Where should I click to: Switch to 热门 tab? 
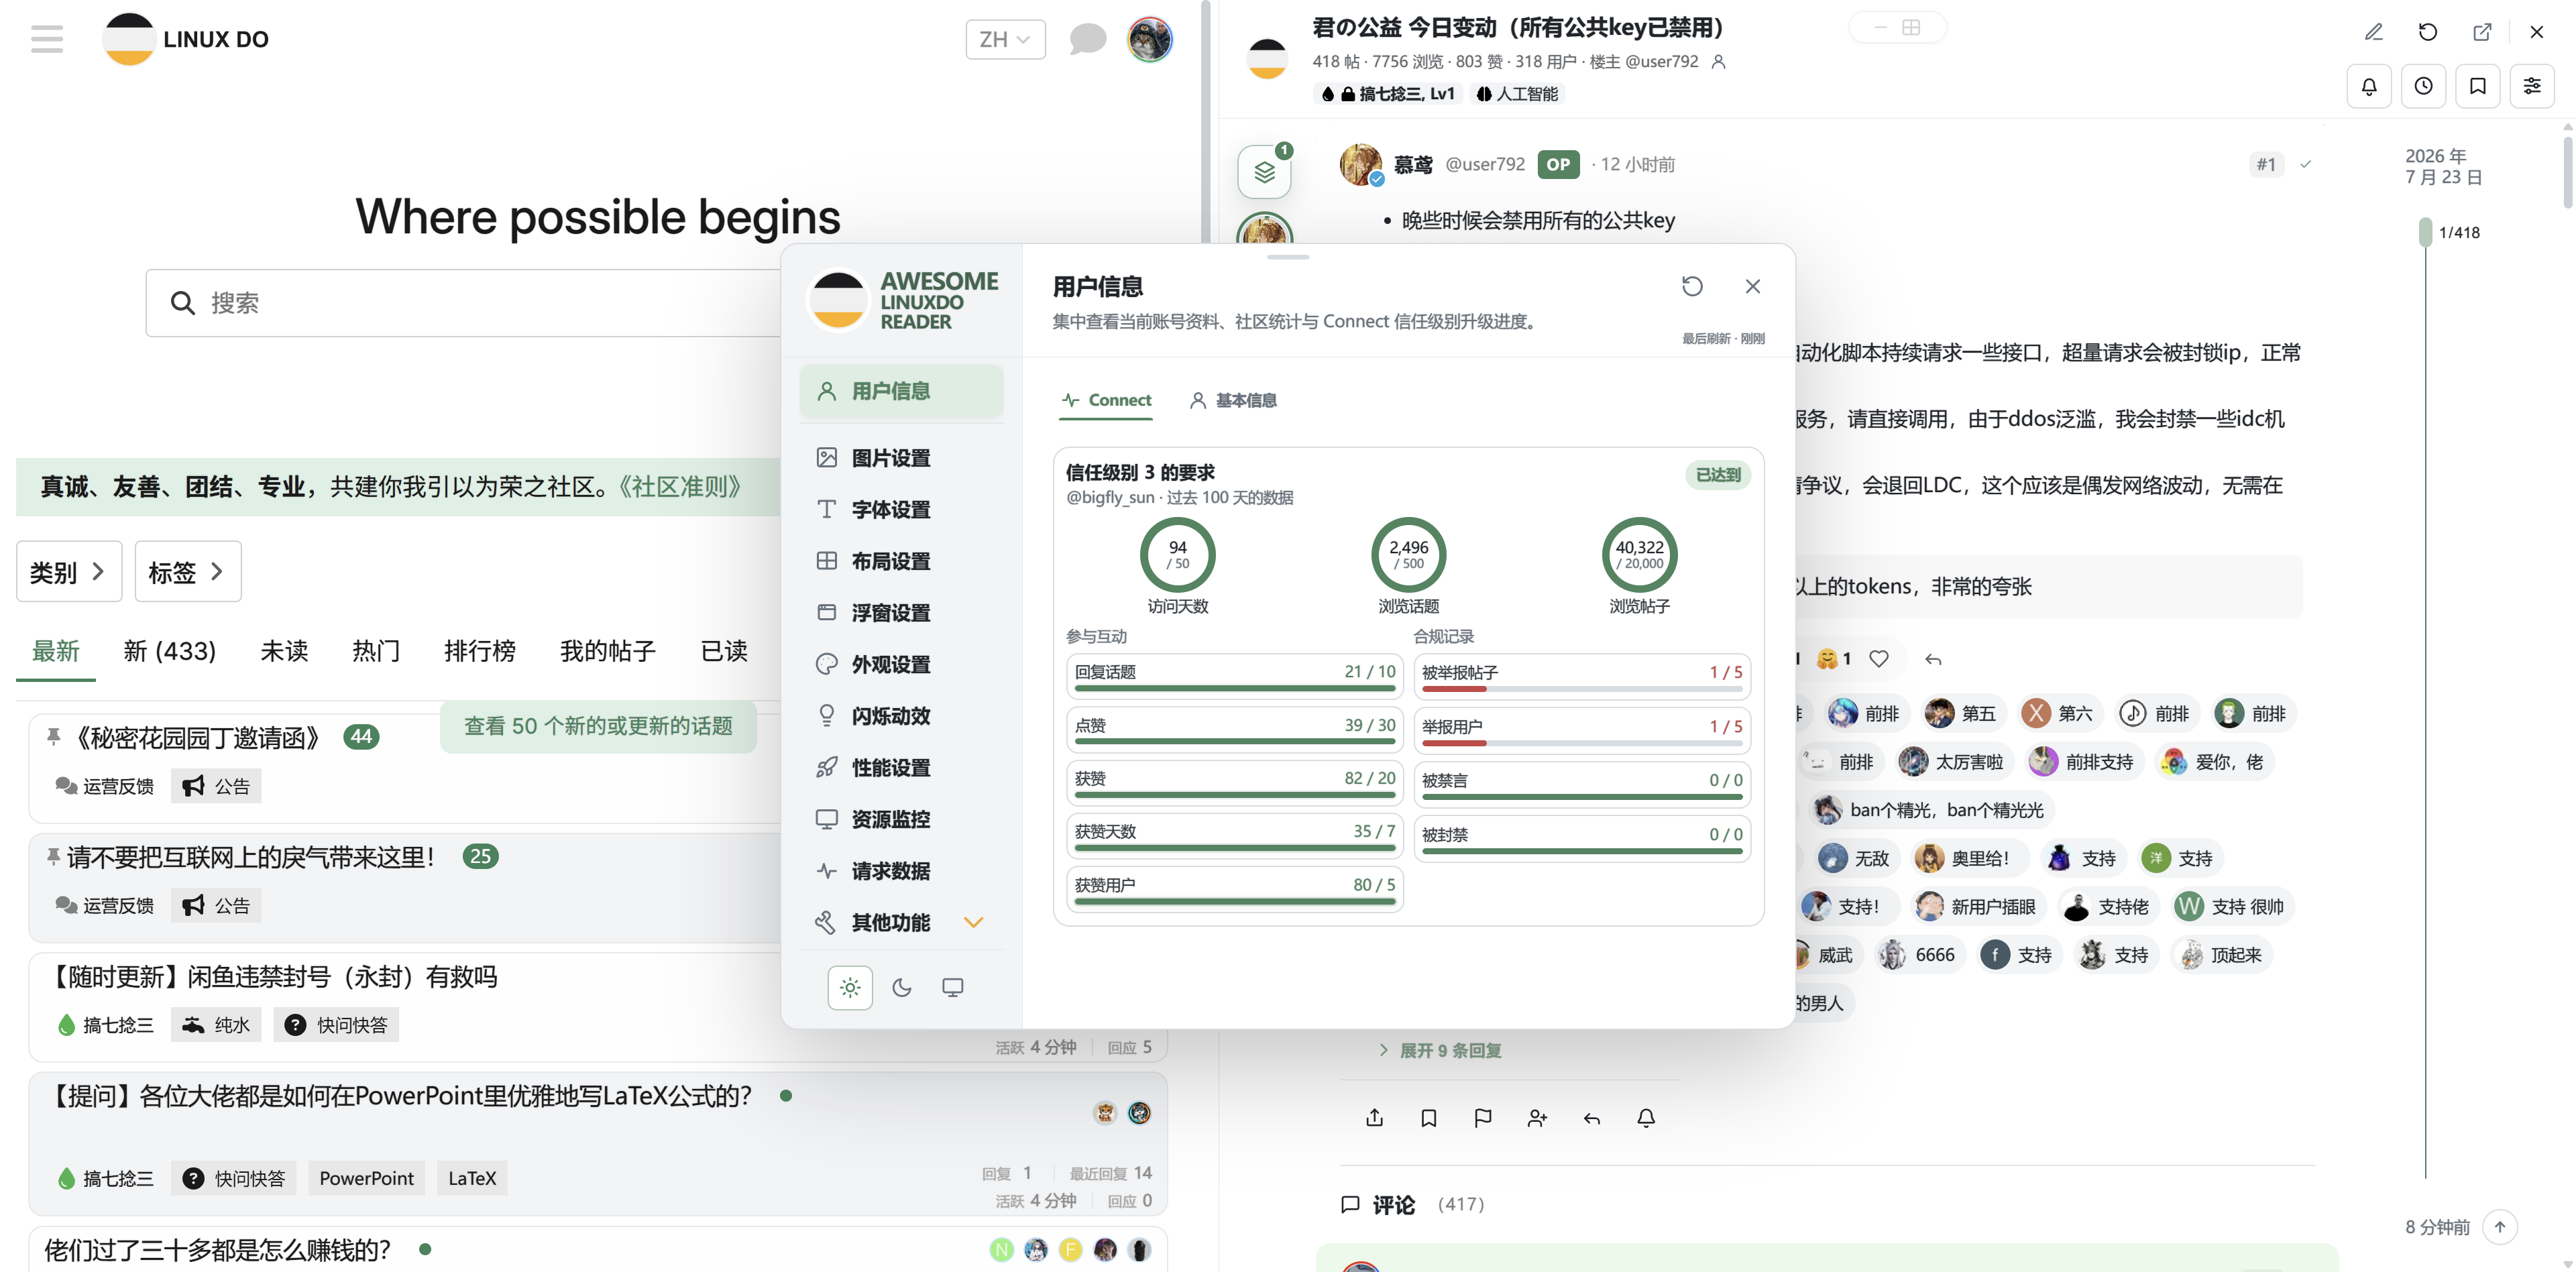click(x=376, y=652)
